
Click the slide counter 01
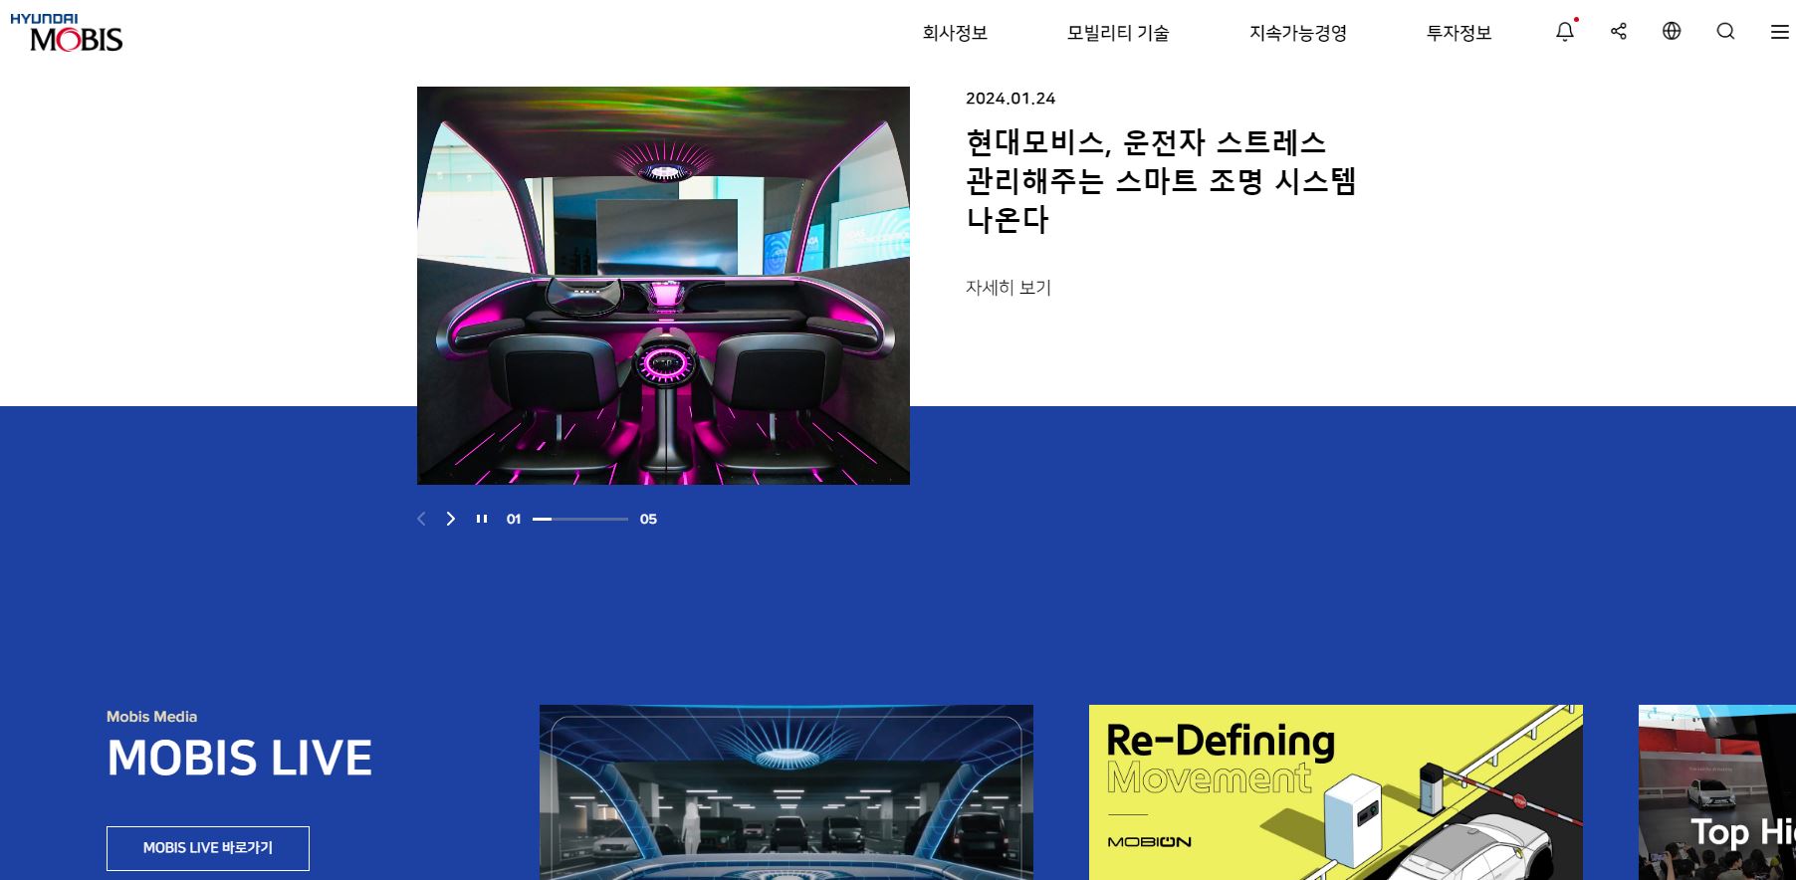(x=514, y=519)
